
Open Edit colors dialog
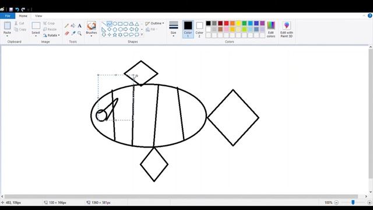[x=271, y=29]
